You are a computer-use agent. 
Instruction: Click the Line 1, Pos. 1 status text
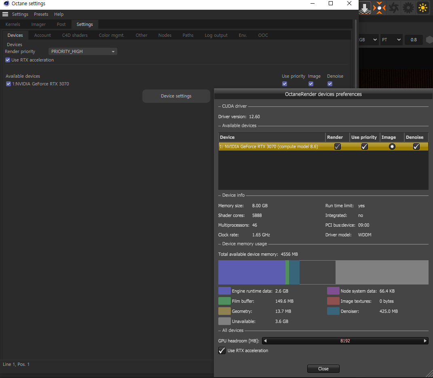click(x=16, y=364)
